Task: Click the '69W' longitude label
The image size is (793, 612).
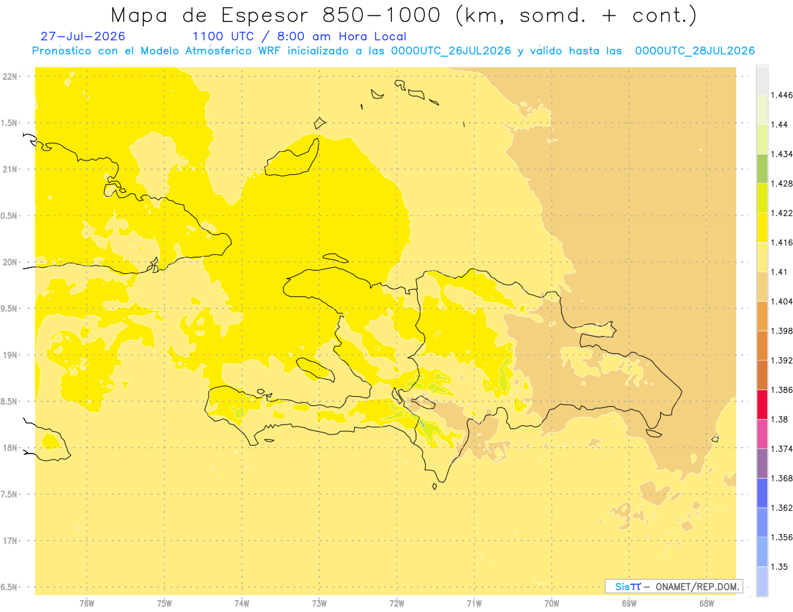Action: click(629, 603)
